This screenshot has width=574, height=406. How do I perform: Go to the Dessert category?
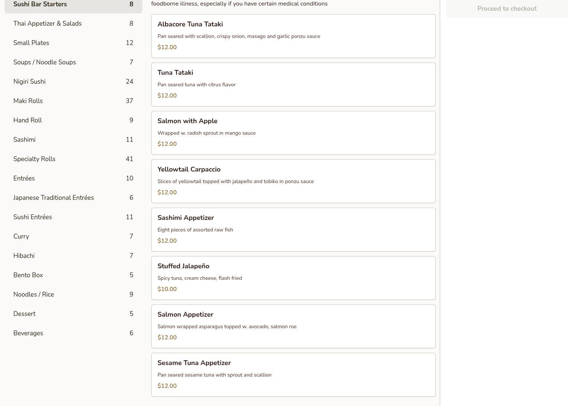(73, 314)
